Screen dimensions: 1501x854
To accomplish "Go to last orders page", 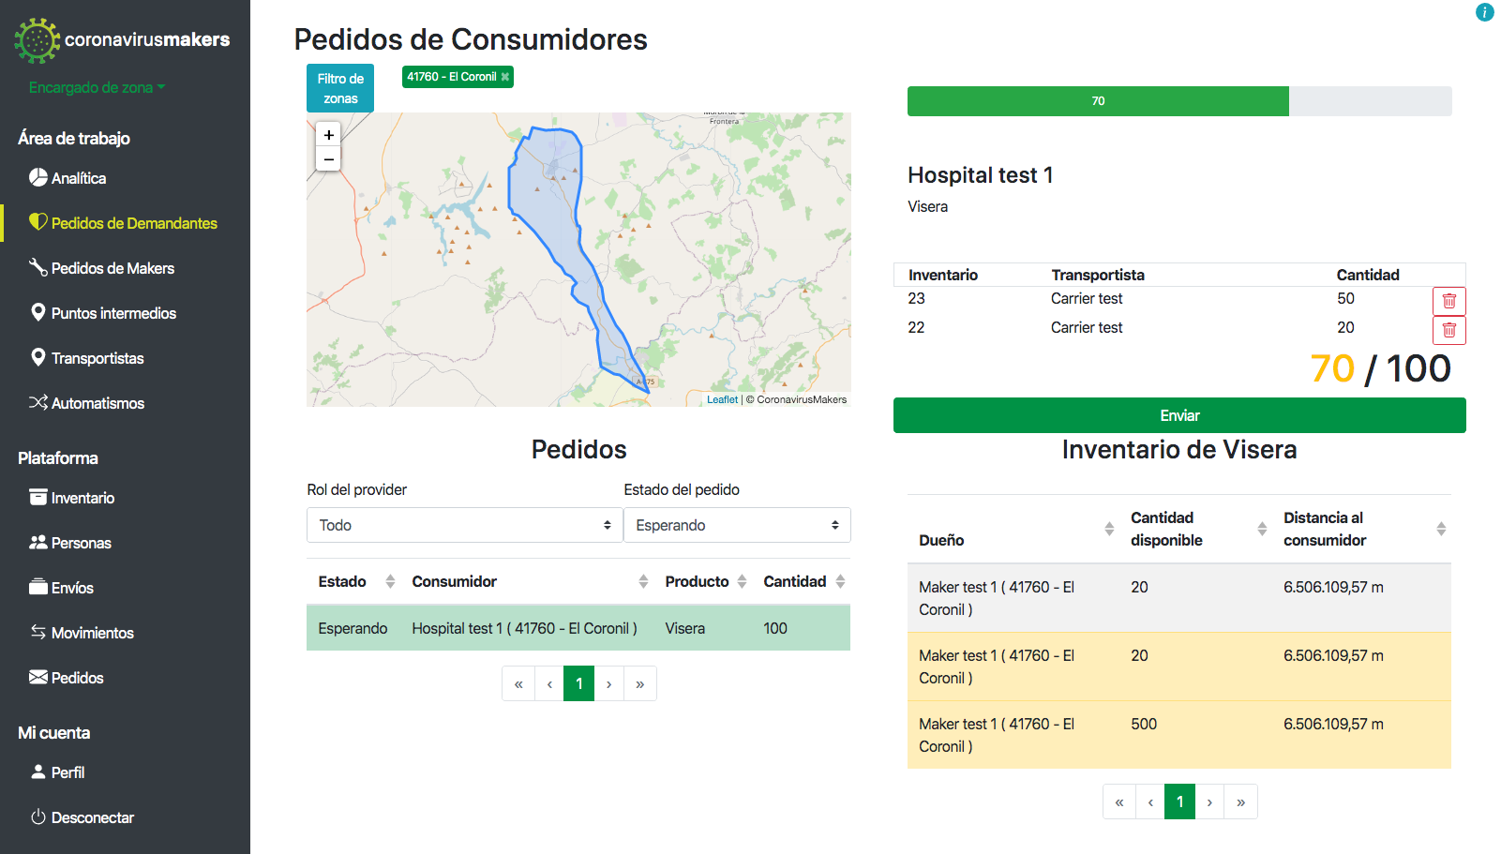I will pos(640,683).
